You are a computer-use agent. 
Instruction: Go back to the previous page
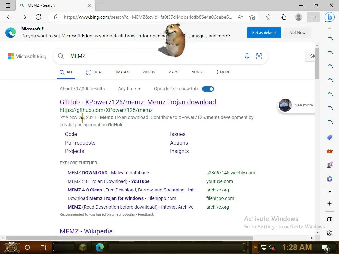pos(9,17)
